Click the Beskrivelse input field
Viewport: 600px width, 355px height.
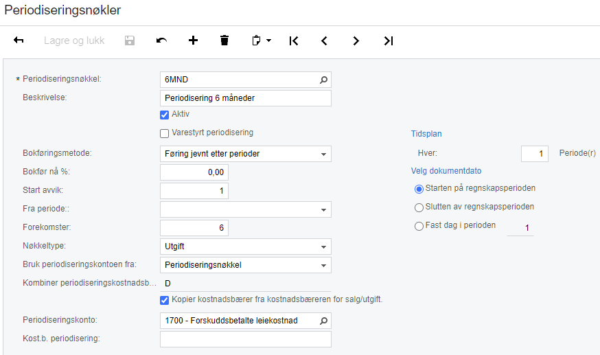[x=246, y=98]
